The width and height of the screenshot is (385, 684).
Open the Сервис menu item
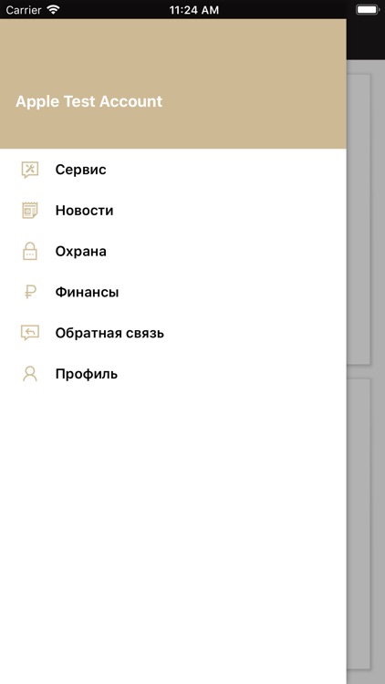(173, 170)
